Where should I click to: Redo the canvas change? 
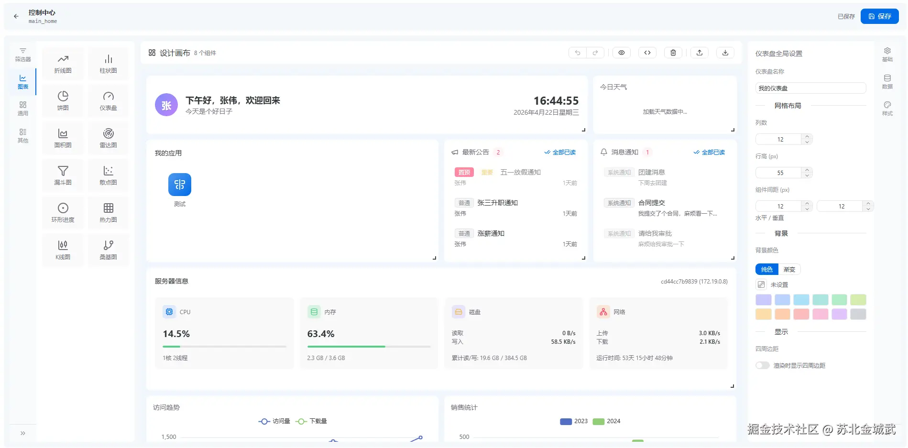coord(595,53)
